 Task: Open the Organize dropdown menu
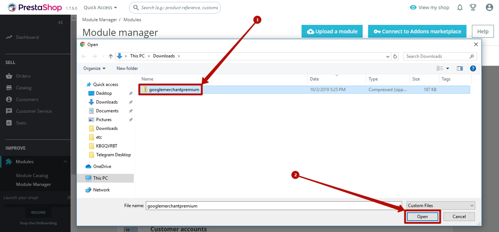click(94, 68)
